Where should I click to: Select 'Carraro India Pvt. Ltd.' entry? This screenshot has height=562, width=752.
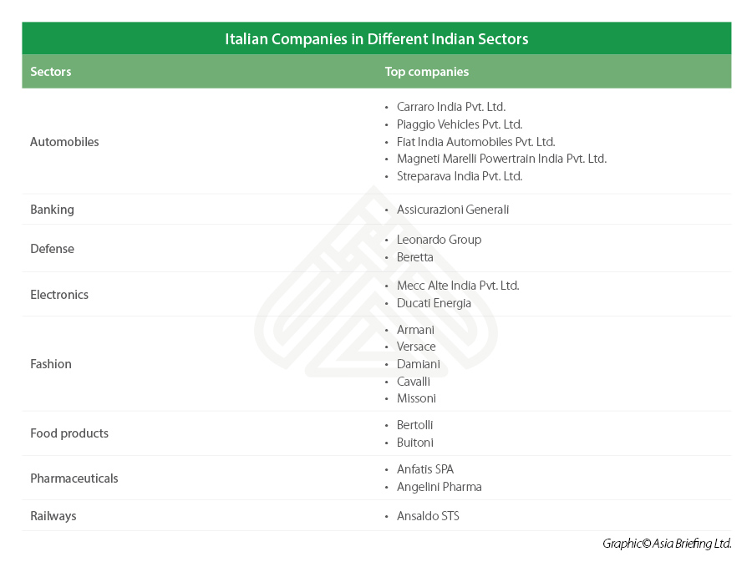click(x=451, y=107)
